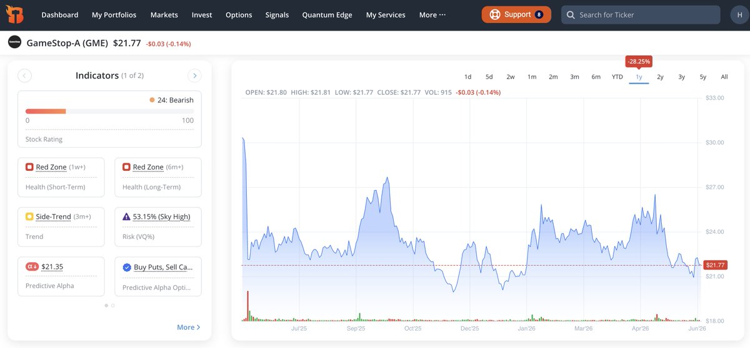Go to next indicators page arrow
The width and height of the screenshot is (750, 348).
coord(194,76)
